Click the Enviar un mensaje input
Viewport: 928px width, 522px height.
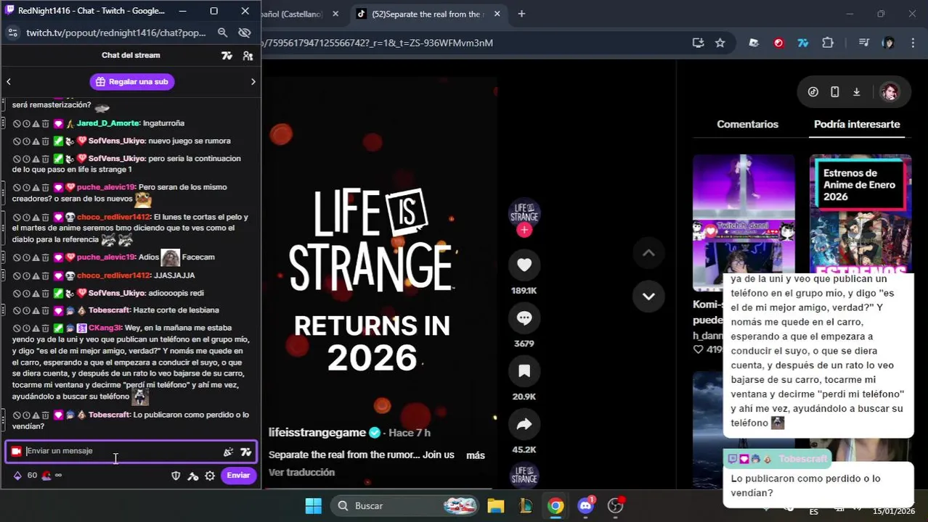(x=122, y=451)
